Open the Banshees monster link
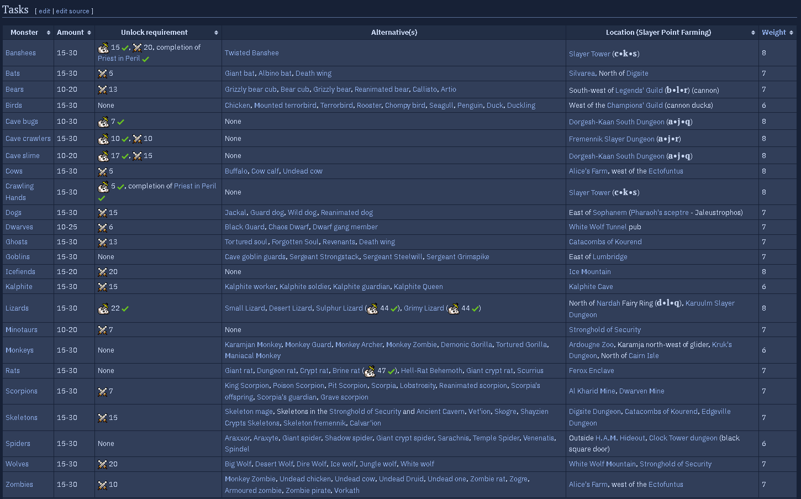This screenshot has height=499, width=801. 20,53
